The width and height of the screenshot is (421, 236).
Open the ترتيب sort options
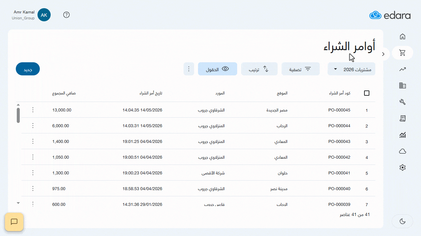pos(259,69)
